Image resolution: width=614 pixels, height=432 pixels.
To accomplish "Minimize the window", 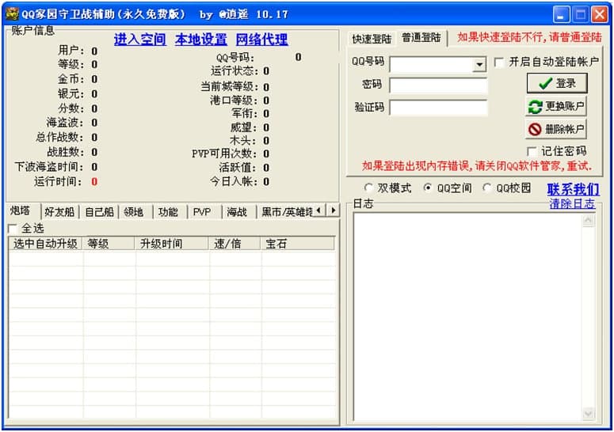I will click(561, 15).
